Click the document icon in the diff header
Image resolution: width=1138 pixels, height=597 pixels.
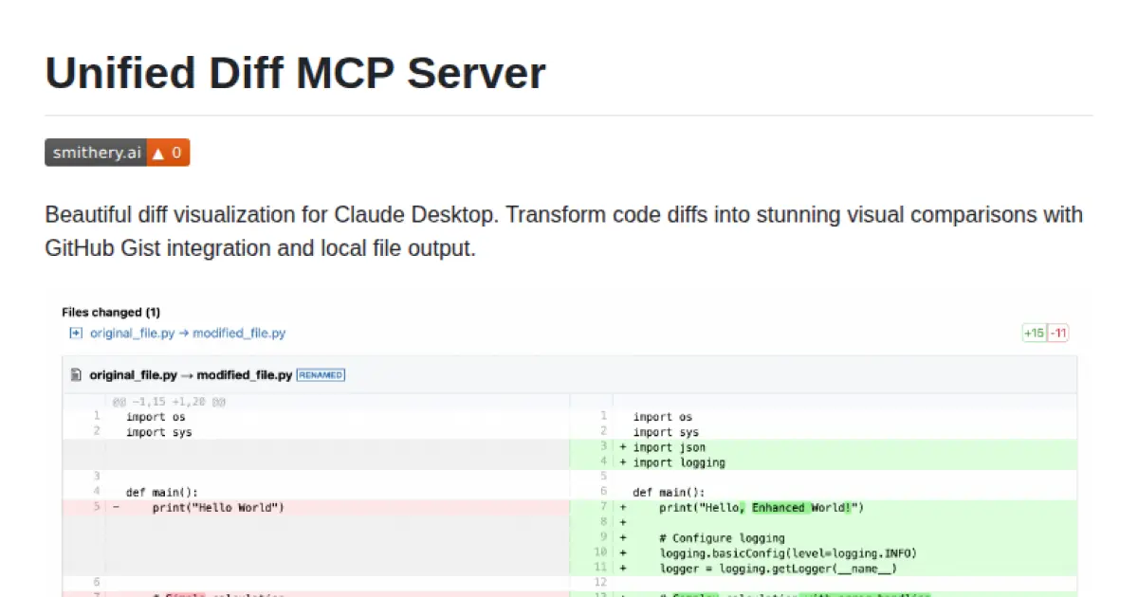[76, 374]
